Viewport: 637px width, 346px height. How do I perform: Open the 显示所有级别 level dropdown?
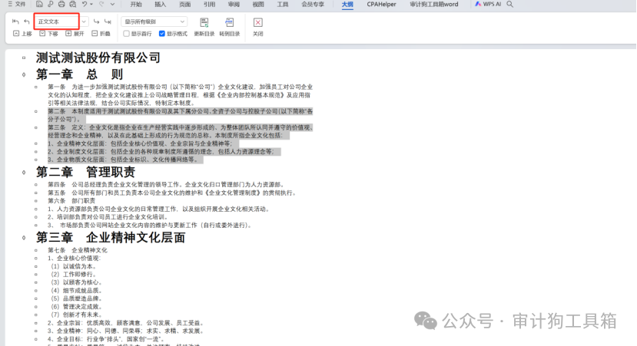pyautogui.click(x=154, y=21)
